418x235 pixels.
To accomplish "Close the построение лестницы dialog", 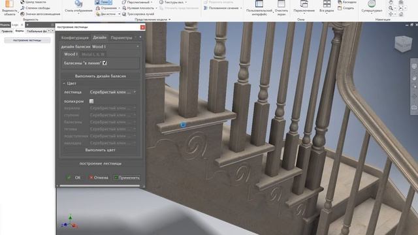I will click(142, 27).
